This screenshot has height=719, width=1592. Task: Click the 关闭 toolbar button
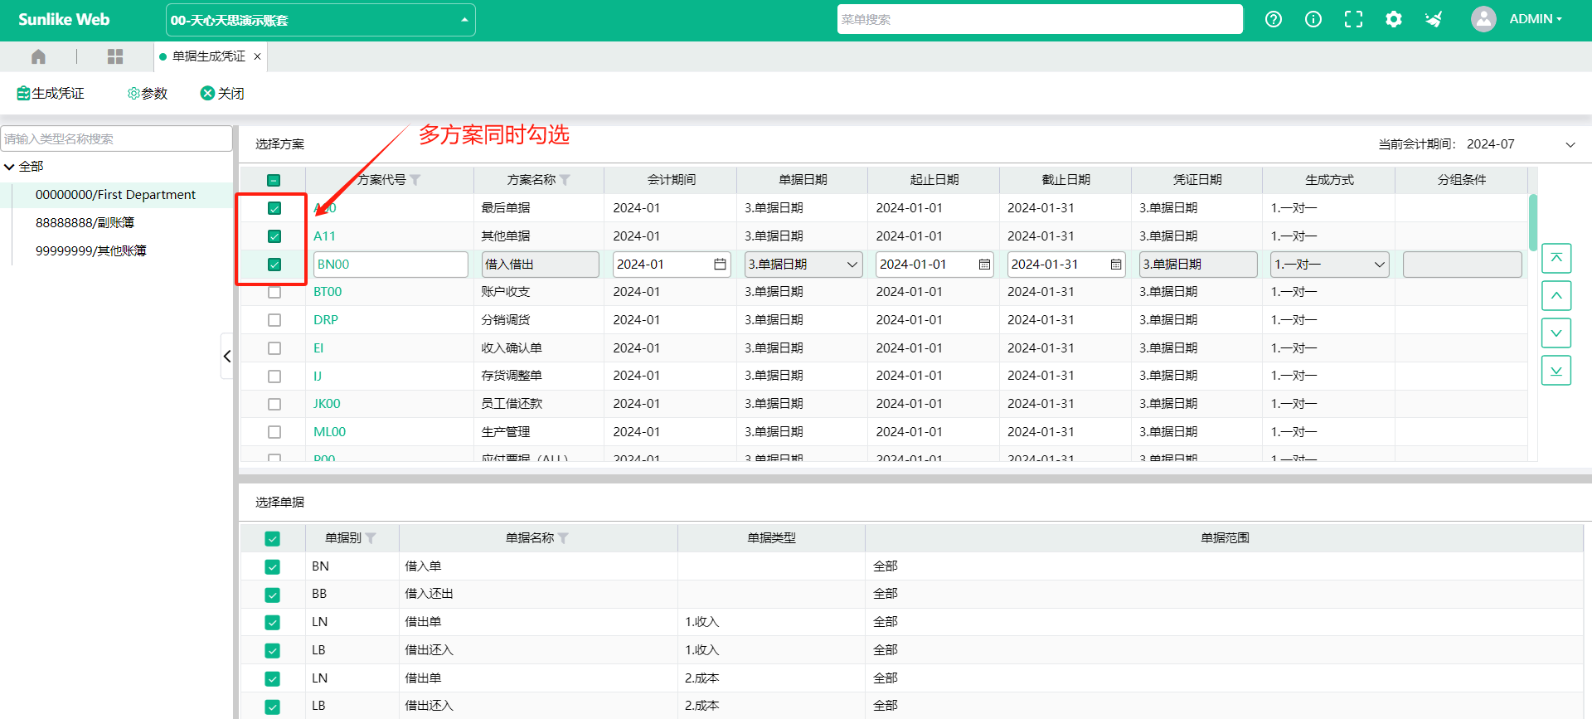222,94
